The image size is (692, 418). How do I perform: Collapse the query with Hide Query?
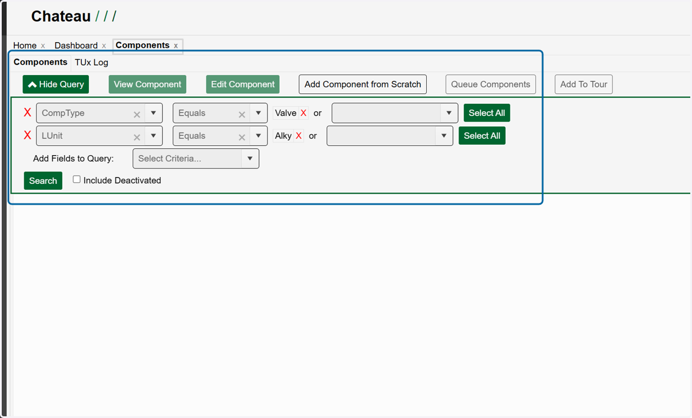(56, 84)
